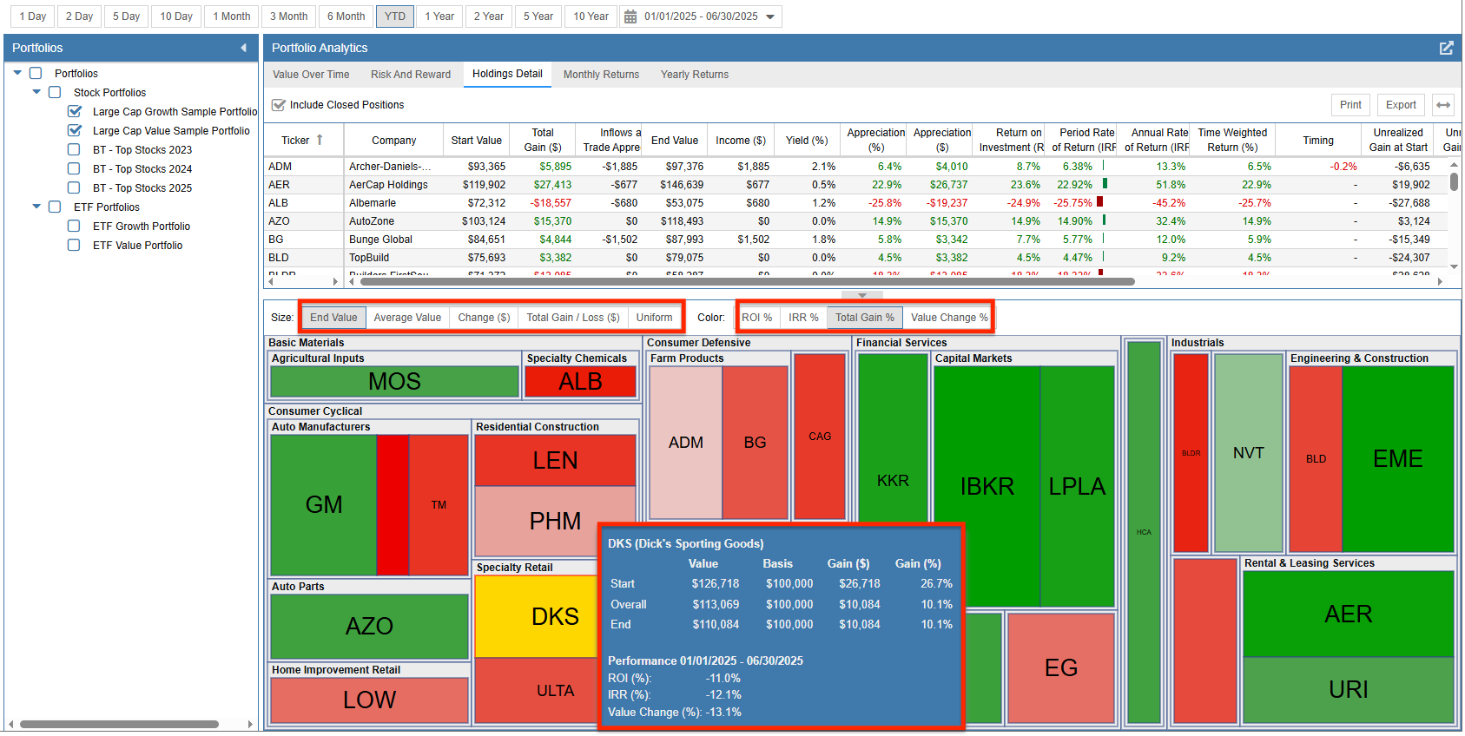Collapse the Stock Portfolios tree node

pyautogui.click(x=36, y=92)
